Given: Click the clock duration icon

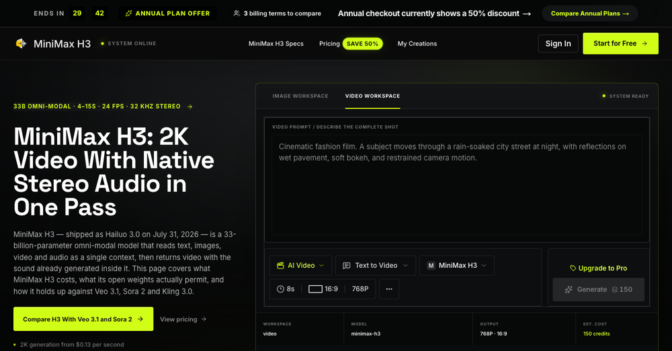Looking at the screenshot, I should [280, 289].
